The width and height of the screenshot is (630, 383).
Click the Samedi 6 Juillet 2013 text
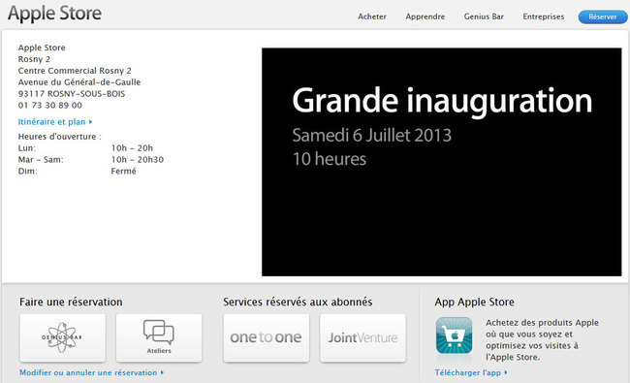[x=372, y=136]
